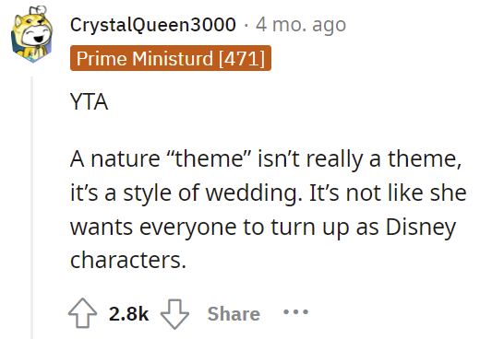The width and height of the screenshot is (480, 339).
Task: Collapse the thread using the vertical line
Action: [x=31, y=207]
